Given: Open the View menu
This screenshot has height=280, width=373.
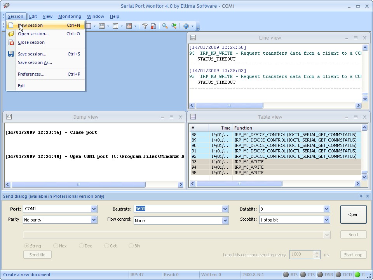Looking at the screenshot, I should [47, 16].
